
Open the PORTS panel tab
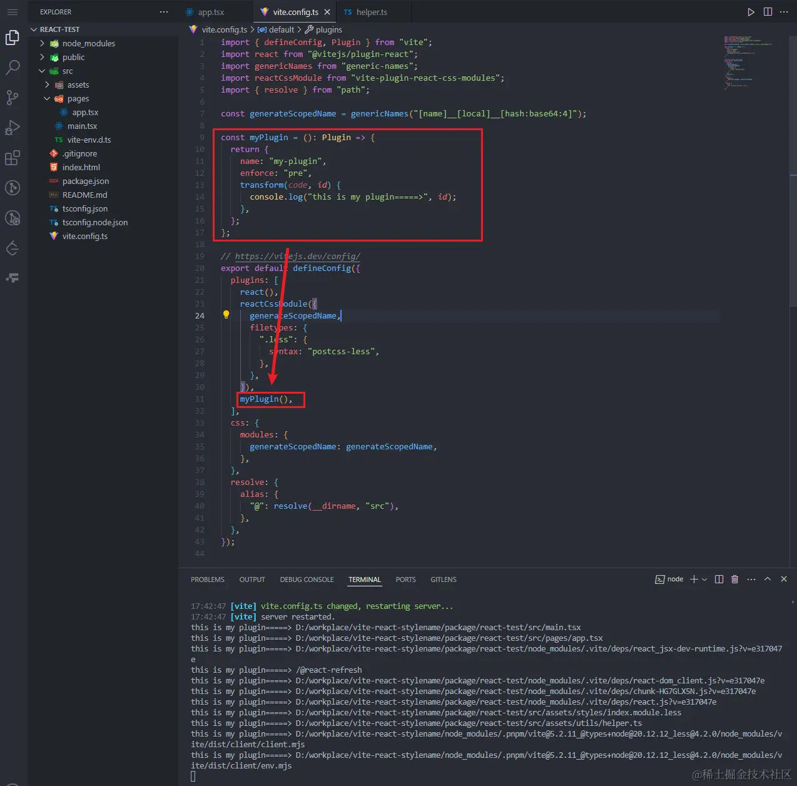(x=405, y=579)
